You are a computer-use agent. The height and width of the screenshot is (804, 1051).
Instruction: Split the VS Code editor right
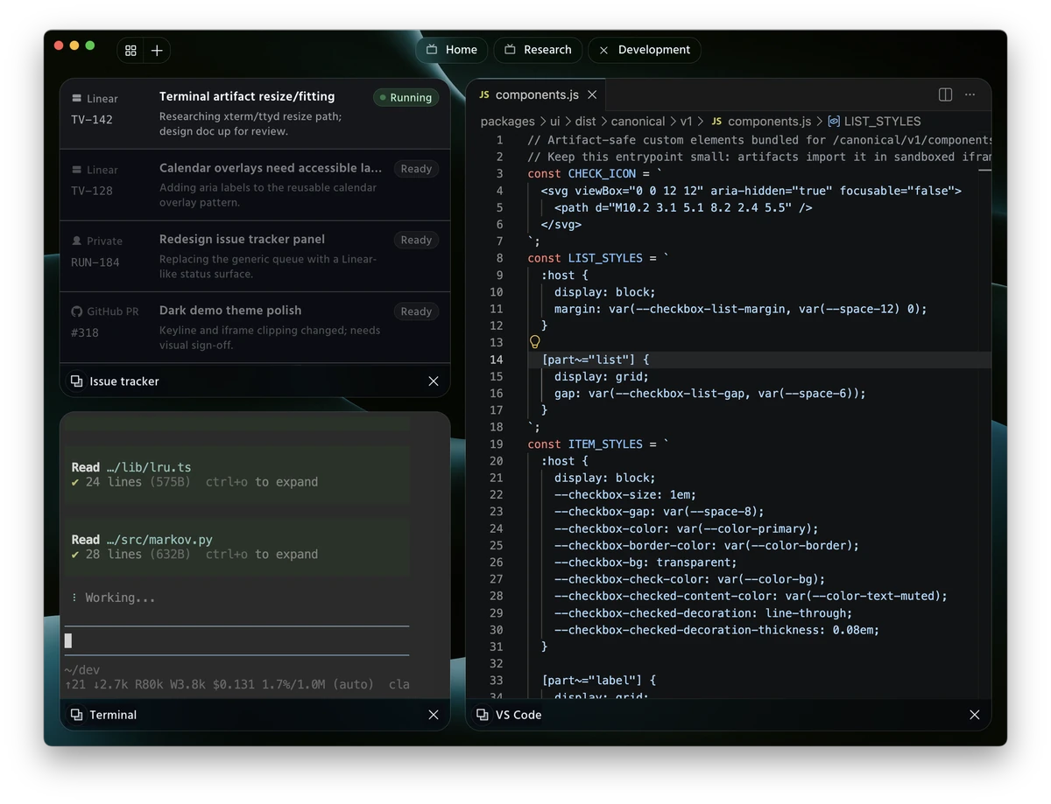pyautogui.click(x=946, y=94)
